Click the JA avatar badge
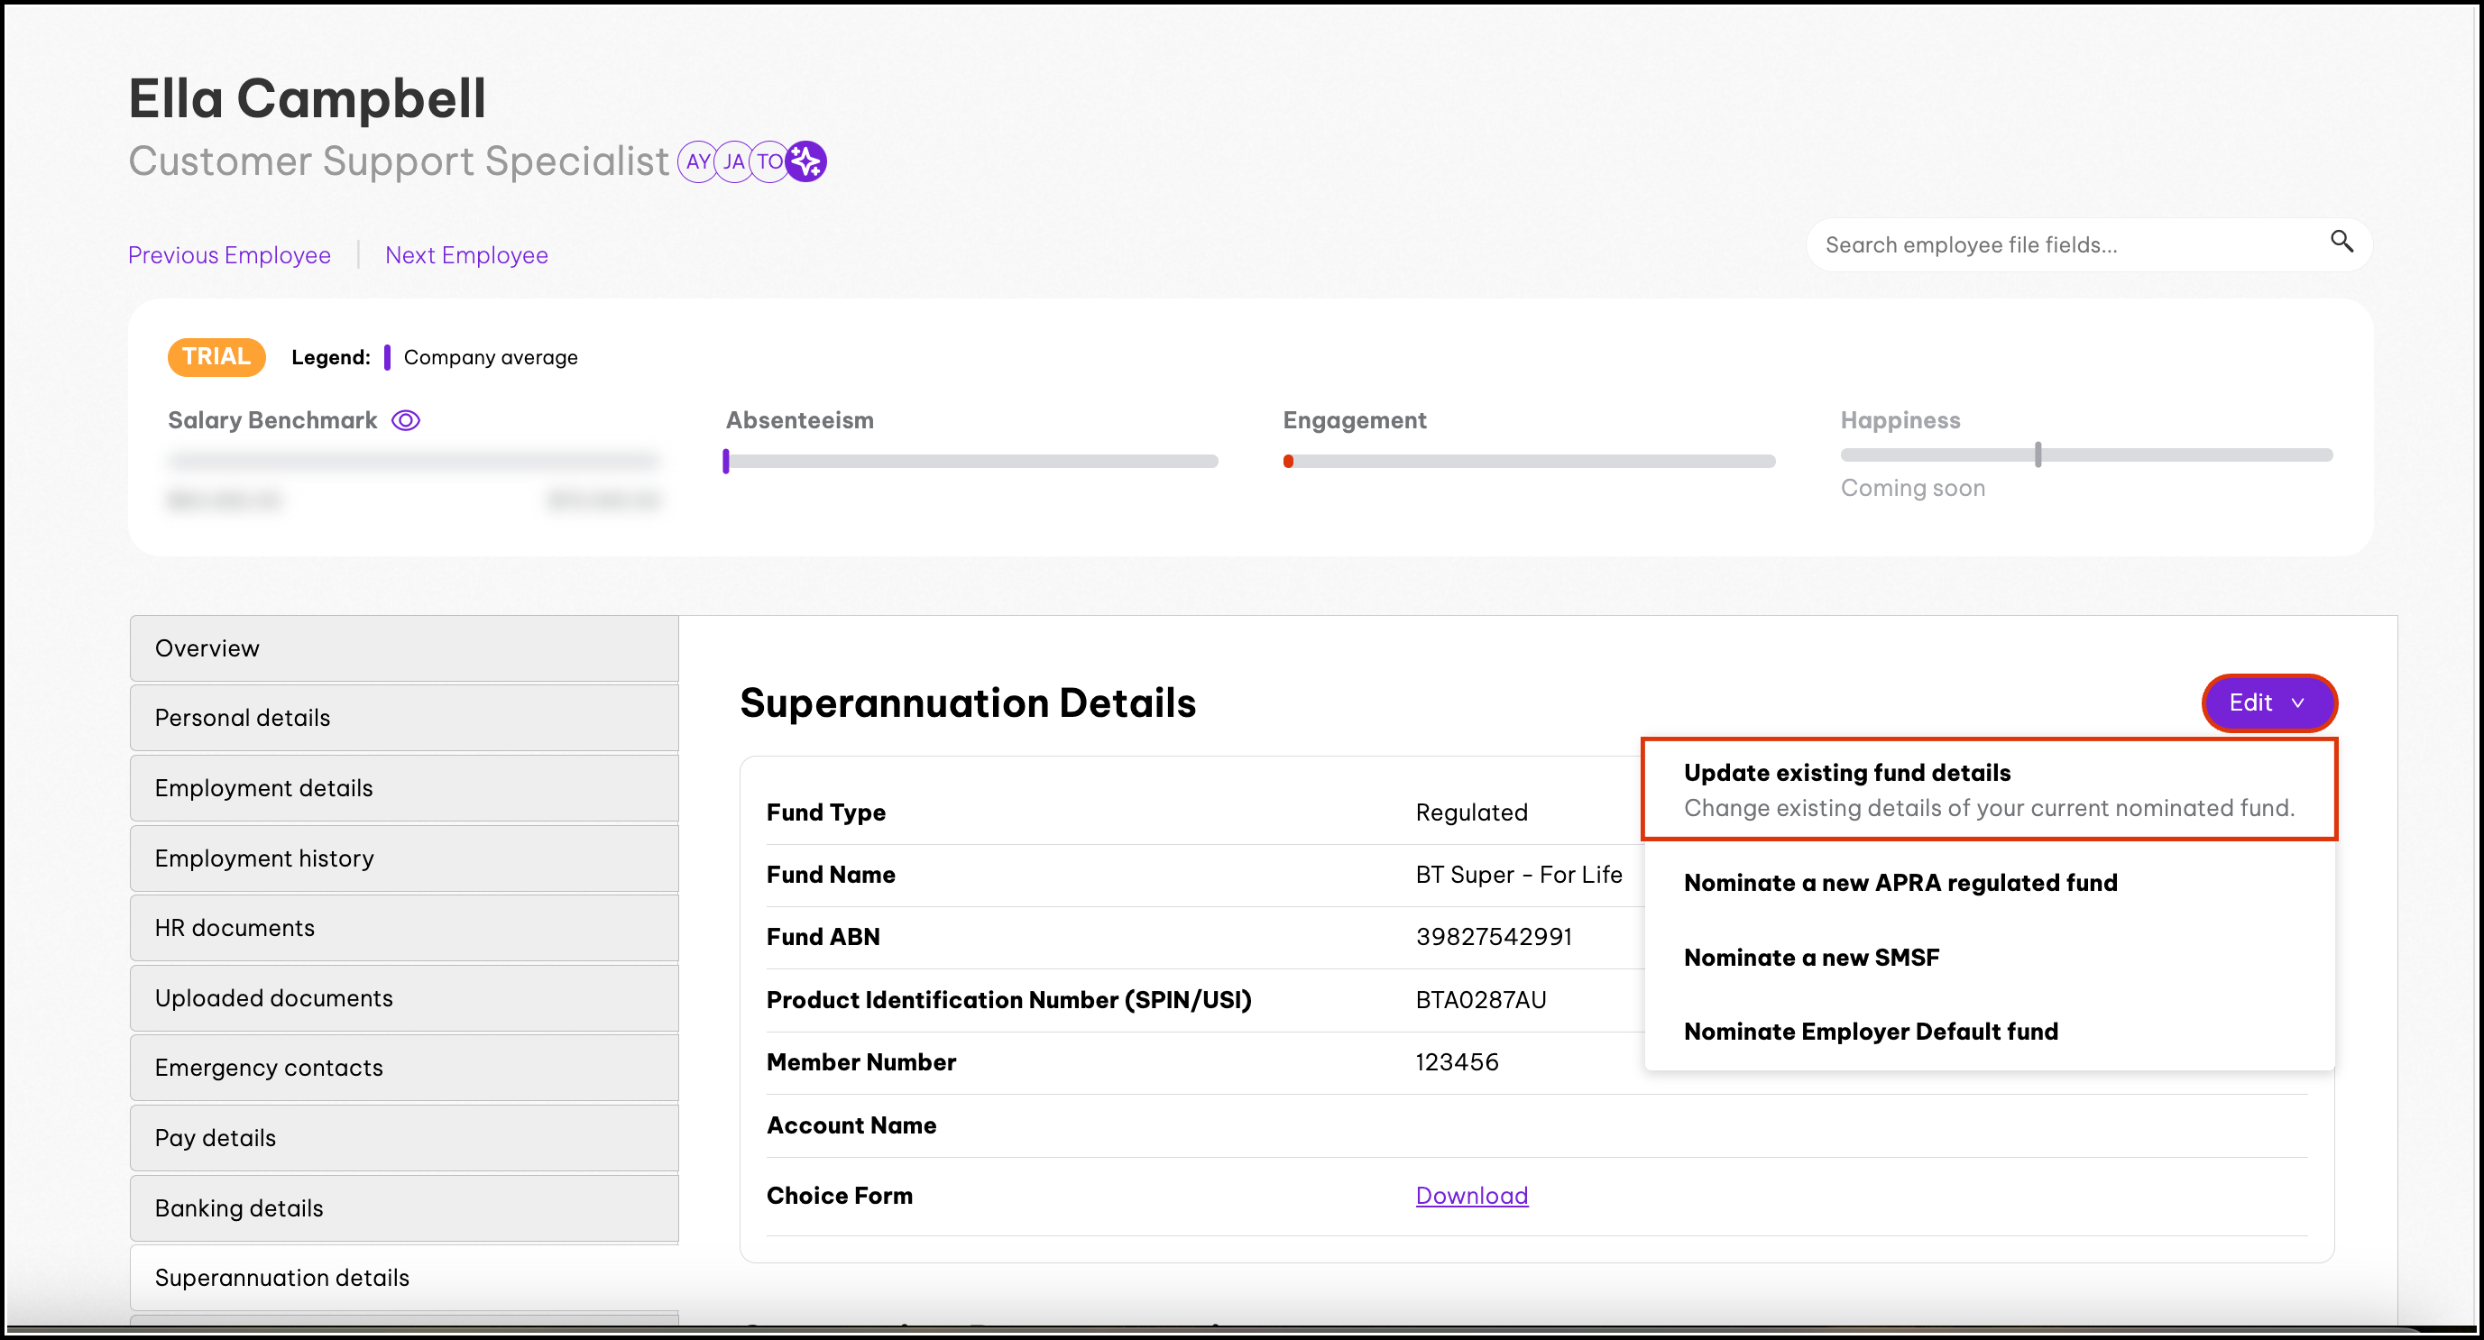The width and height of the screenshot is (2484, 1340). tap(734, 162)
